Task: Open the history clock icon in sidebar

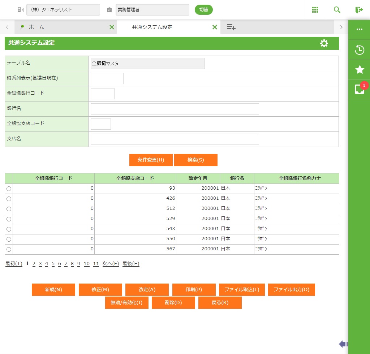Action: click(x=359, y=50)
